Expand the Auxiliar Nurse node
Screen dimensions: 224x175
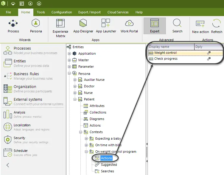tap(75, 80)
